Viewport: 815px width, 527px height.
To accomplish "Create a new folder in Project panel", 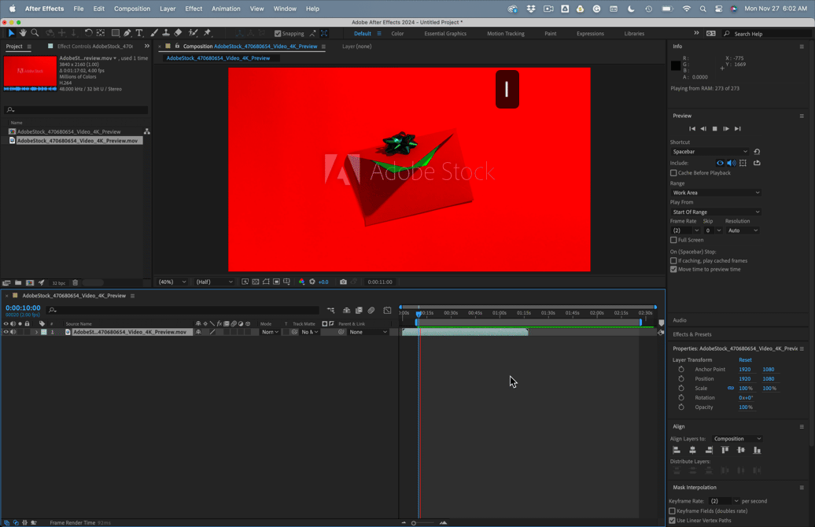I will tap(18, 282).
